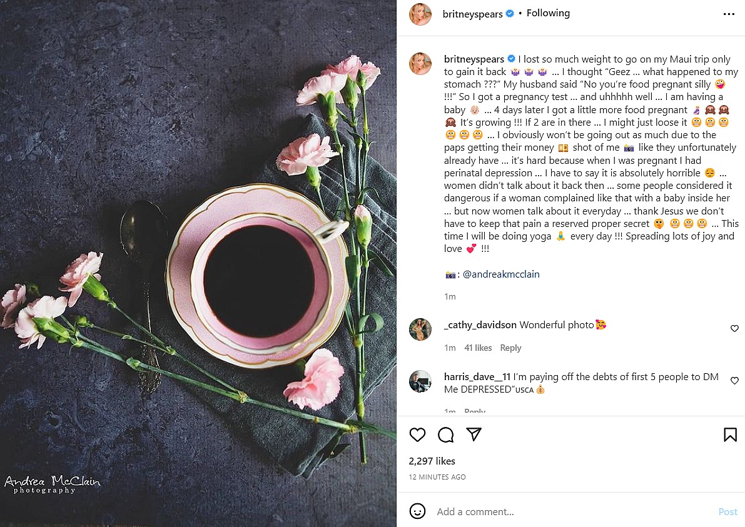The image size is (745, 527).
Task: Click the verified badge in the post header
Action: (510, 14)
